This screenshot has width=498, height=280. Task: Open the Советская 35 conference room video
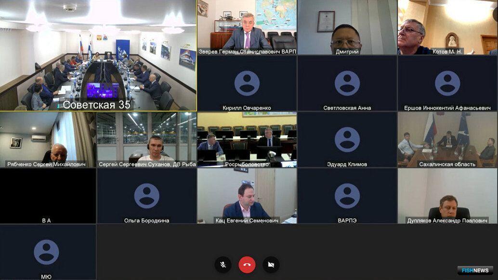tap(98, 55)
